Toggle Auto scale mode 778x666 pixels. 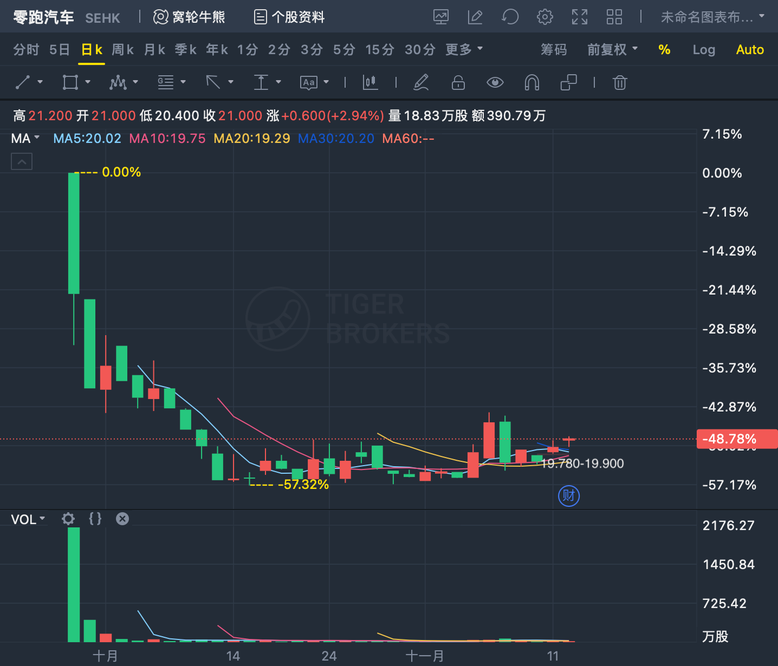[x=750, y=50]
